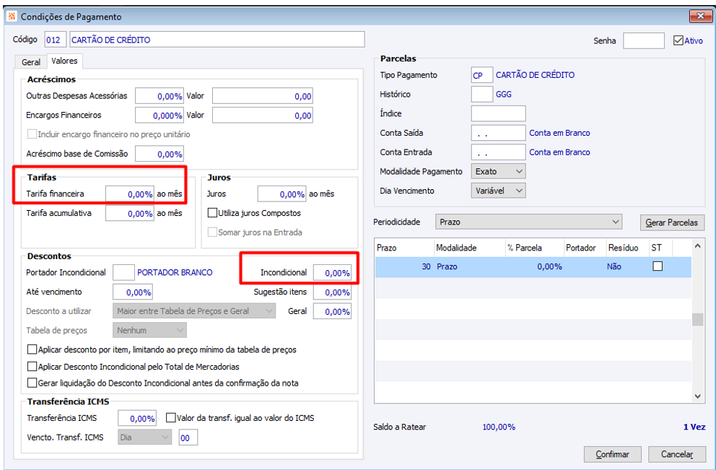Click the Resíduo column header
The width and height of the screenshot is (716, 470).
pos(628,248)
